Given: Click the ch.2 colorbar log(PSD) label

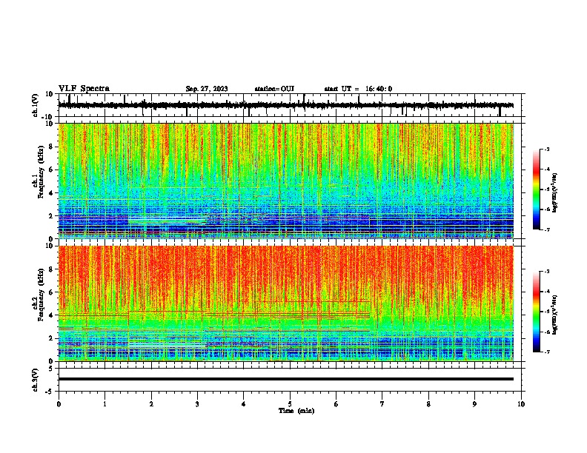Looking at the screenshot, I should tap(555, 315).
